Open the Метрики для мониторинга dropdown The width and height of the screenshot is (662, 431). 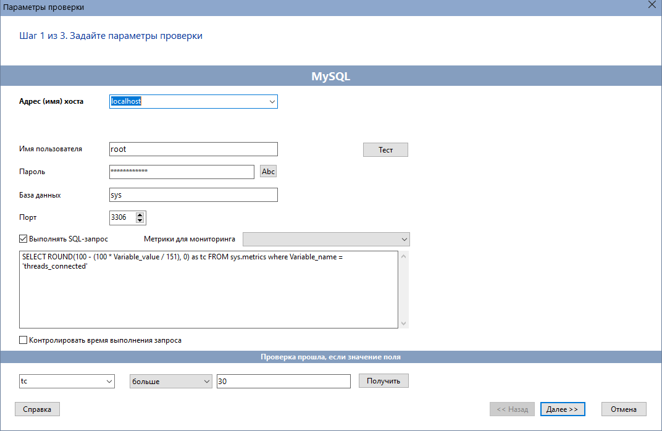(326, 240)
